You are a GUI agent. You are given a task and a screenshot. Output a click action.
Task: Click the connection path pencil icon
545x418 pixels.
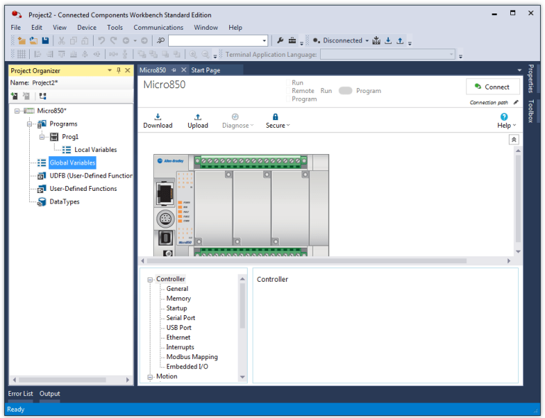516,102
